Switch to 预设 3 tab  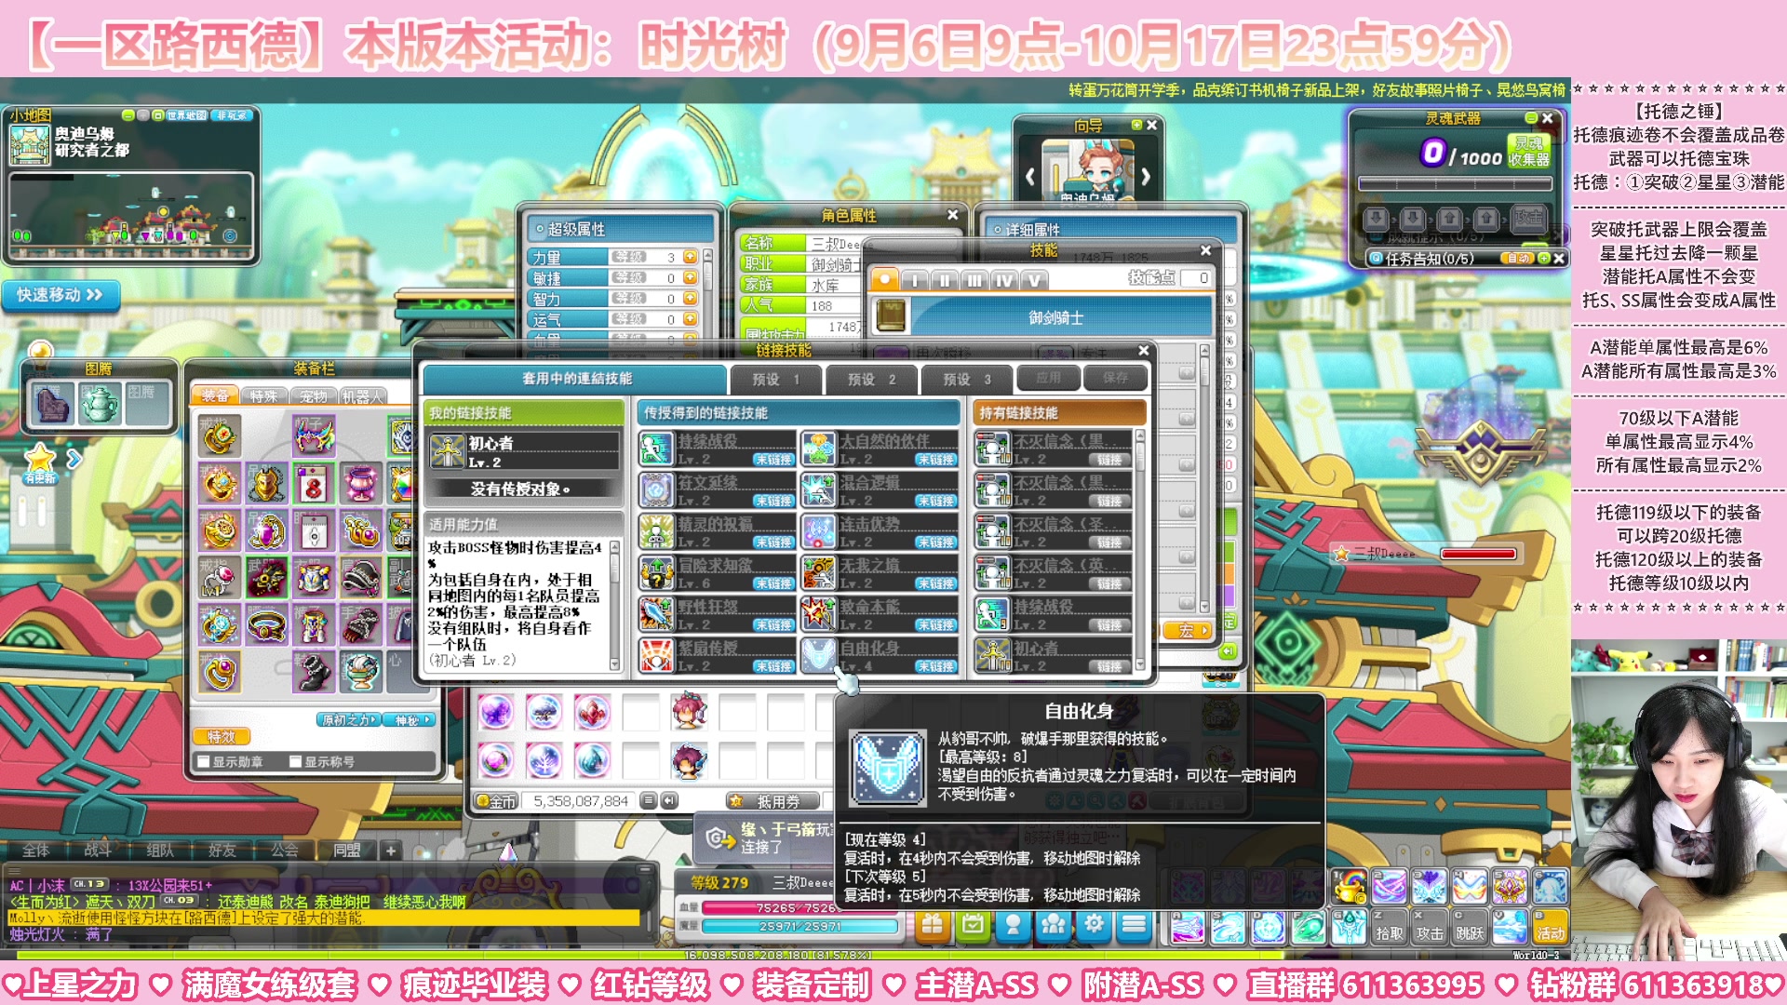(967, 379)
